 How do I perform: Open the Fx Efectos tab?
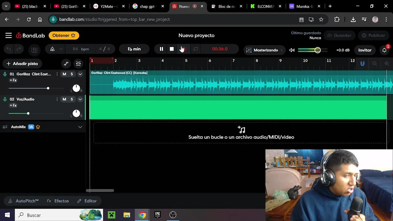(x=58, y=201)
